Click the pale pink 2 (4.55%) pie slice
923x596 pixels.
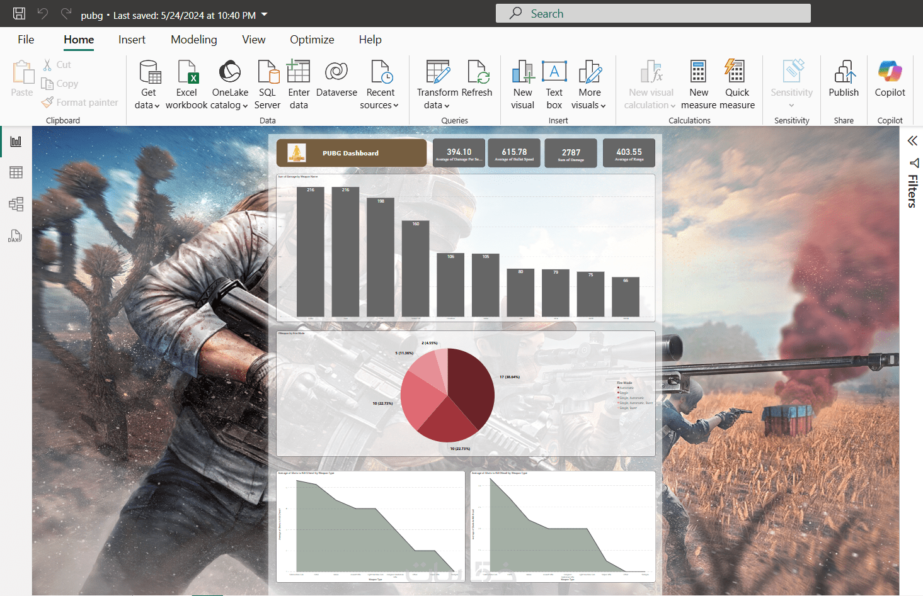(x=442, y=366)
